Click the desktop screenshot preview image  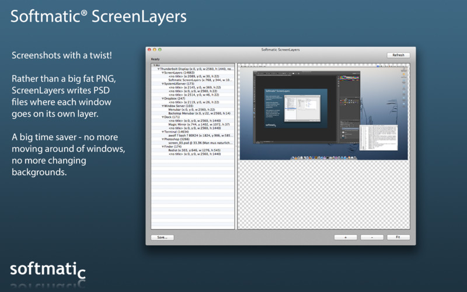coord(324,113)
